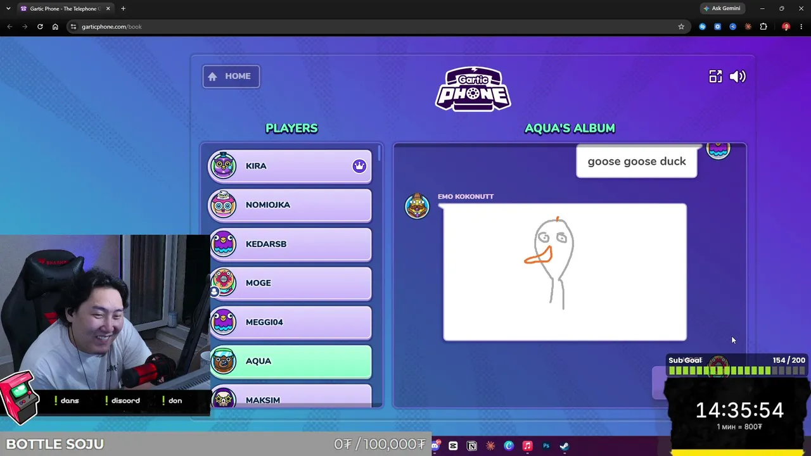Select player AQUA in the players list
This screenshot has height=456, width=811.
click(x=291, y=361)
